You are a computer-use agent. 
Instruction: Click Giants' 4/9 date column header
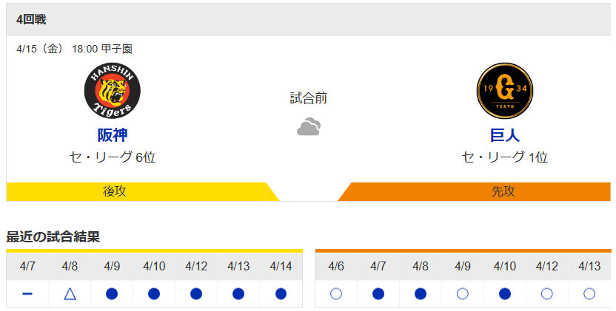463,266
